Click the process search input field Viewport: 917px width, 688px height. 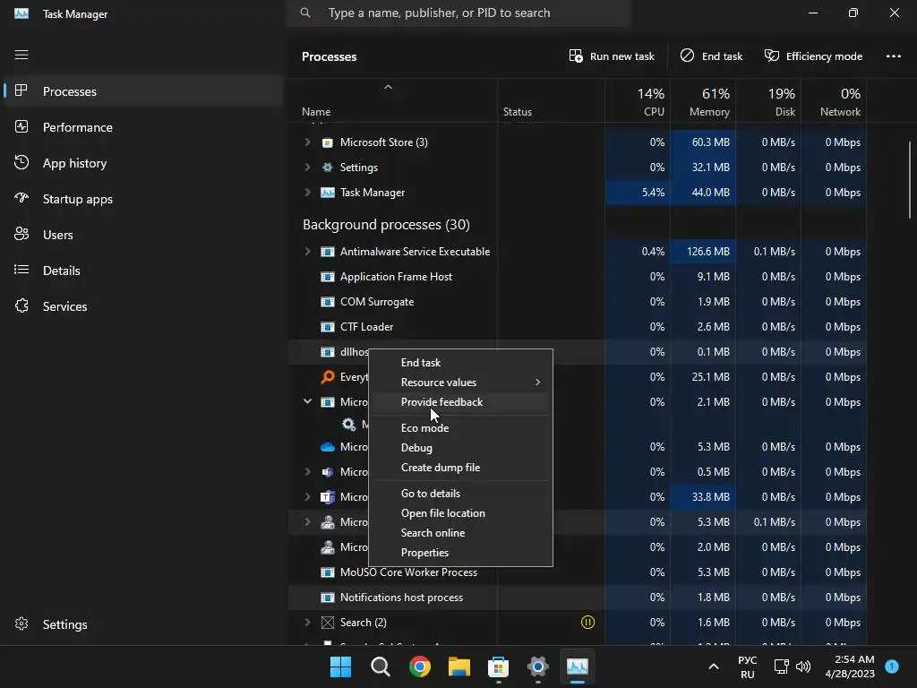point(459,13)
